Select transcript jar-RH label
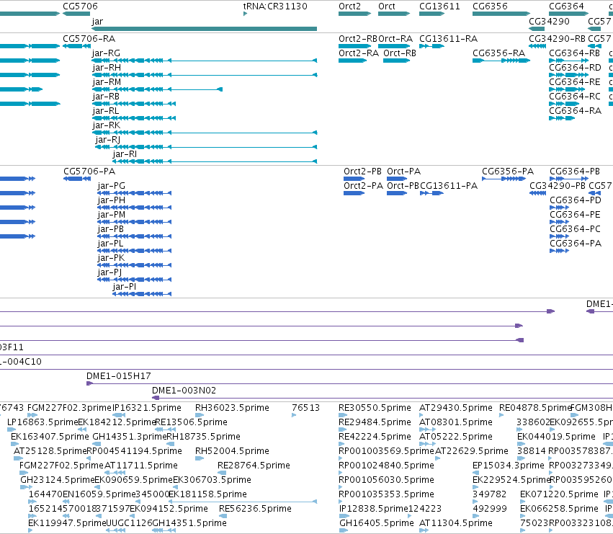 (107, 68)
